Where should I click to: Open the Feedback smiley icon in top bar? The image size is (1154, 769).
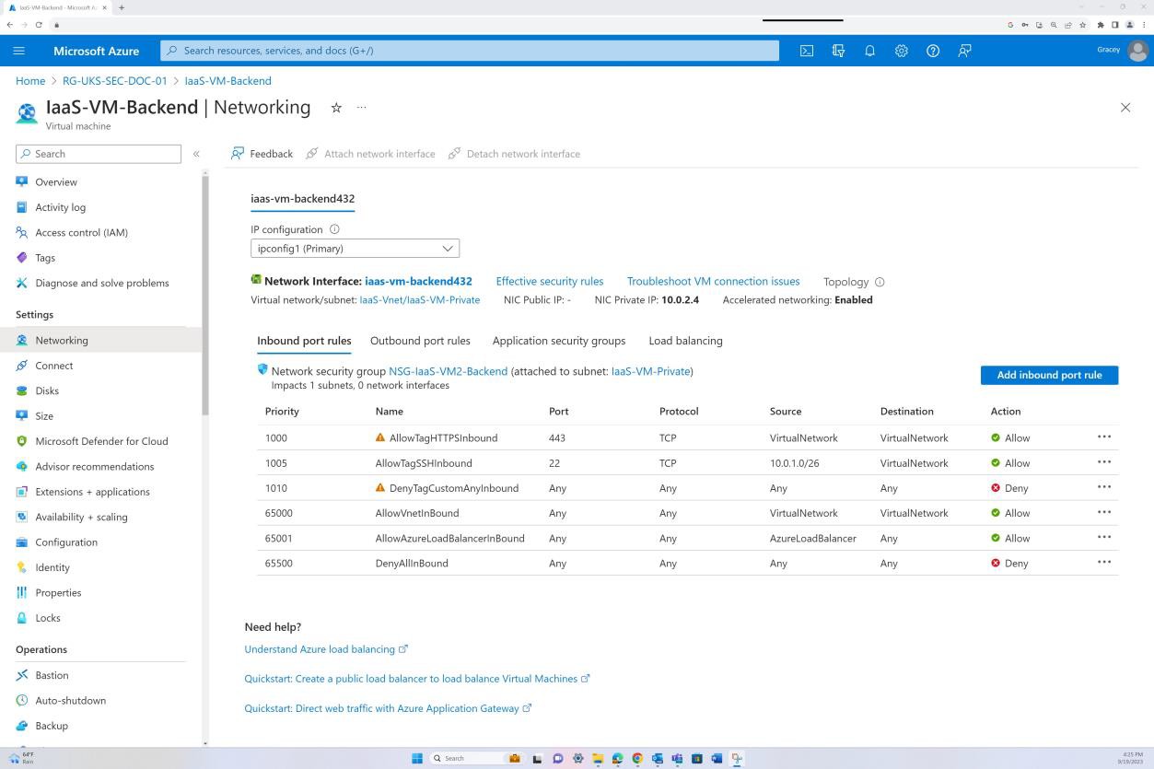pos(963,51)
